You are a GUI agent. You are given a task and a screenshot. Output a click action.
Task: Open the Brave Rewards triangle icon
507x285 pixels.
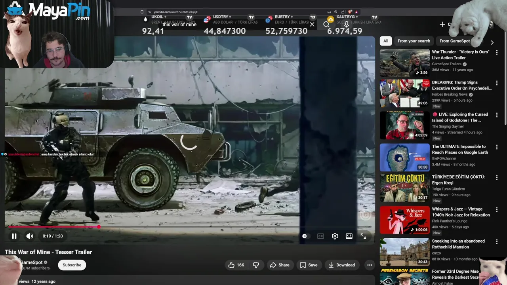tap(356, 12)
